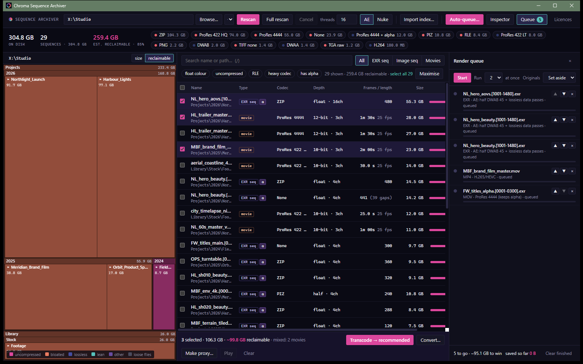Check the city_timelapse row checkbox
The height and width of the screenshot is (364, 583).
click(182, 213)
